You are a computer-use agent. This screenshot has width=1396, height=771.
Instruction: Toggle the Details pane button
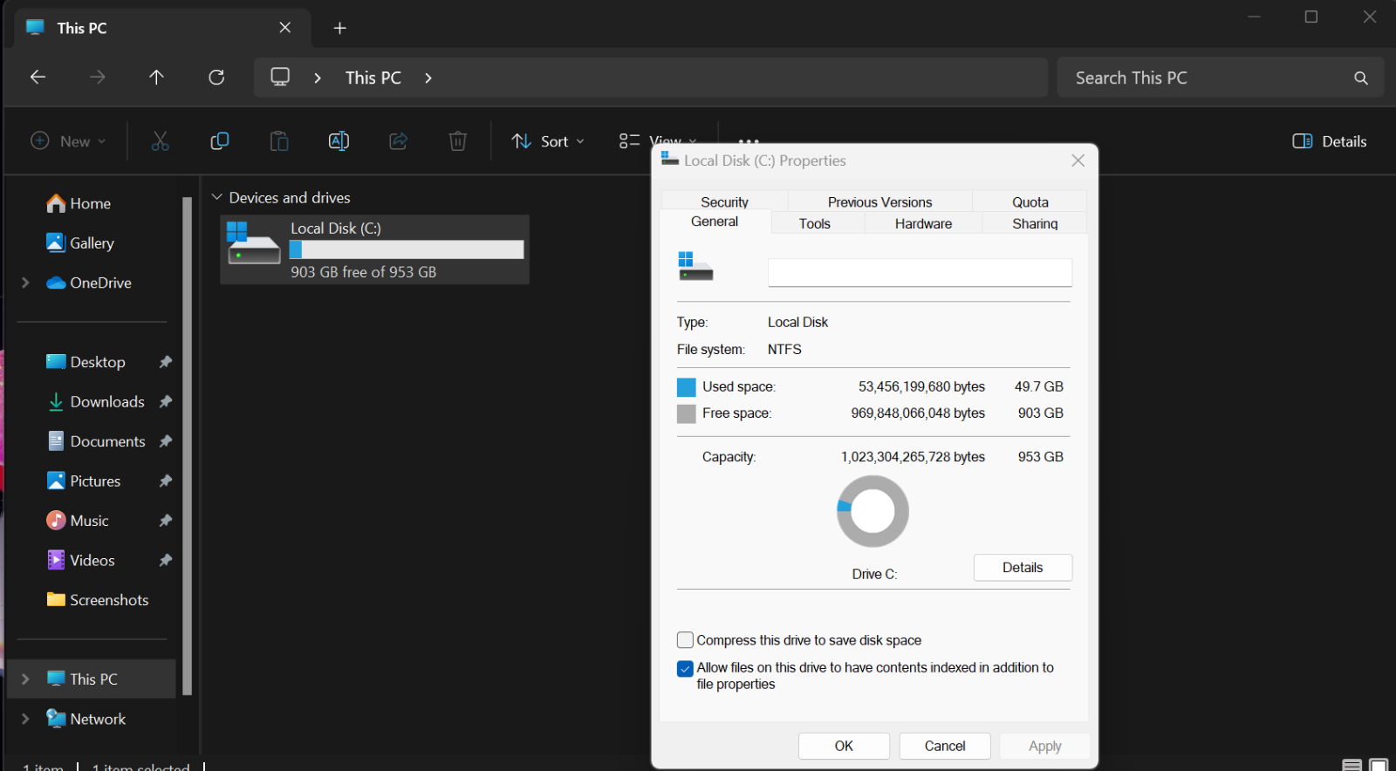1330,141
